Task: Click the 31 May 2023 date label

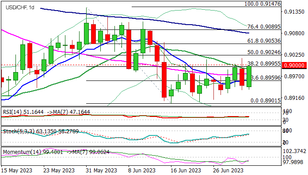Action: (101, 171)
